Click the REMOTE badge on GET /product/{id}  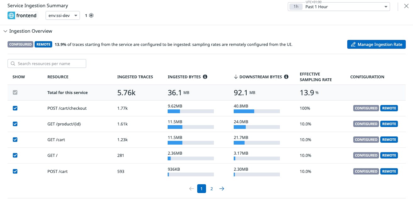[x=389, y=124]
